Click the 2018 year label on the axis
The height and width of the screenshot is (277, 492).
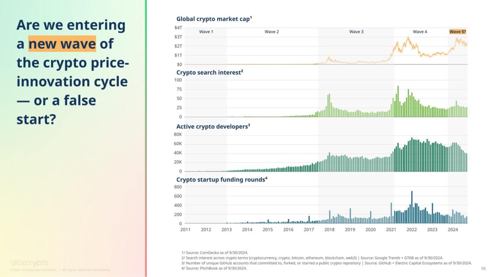pos(329,230)
